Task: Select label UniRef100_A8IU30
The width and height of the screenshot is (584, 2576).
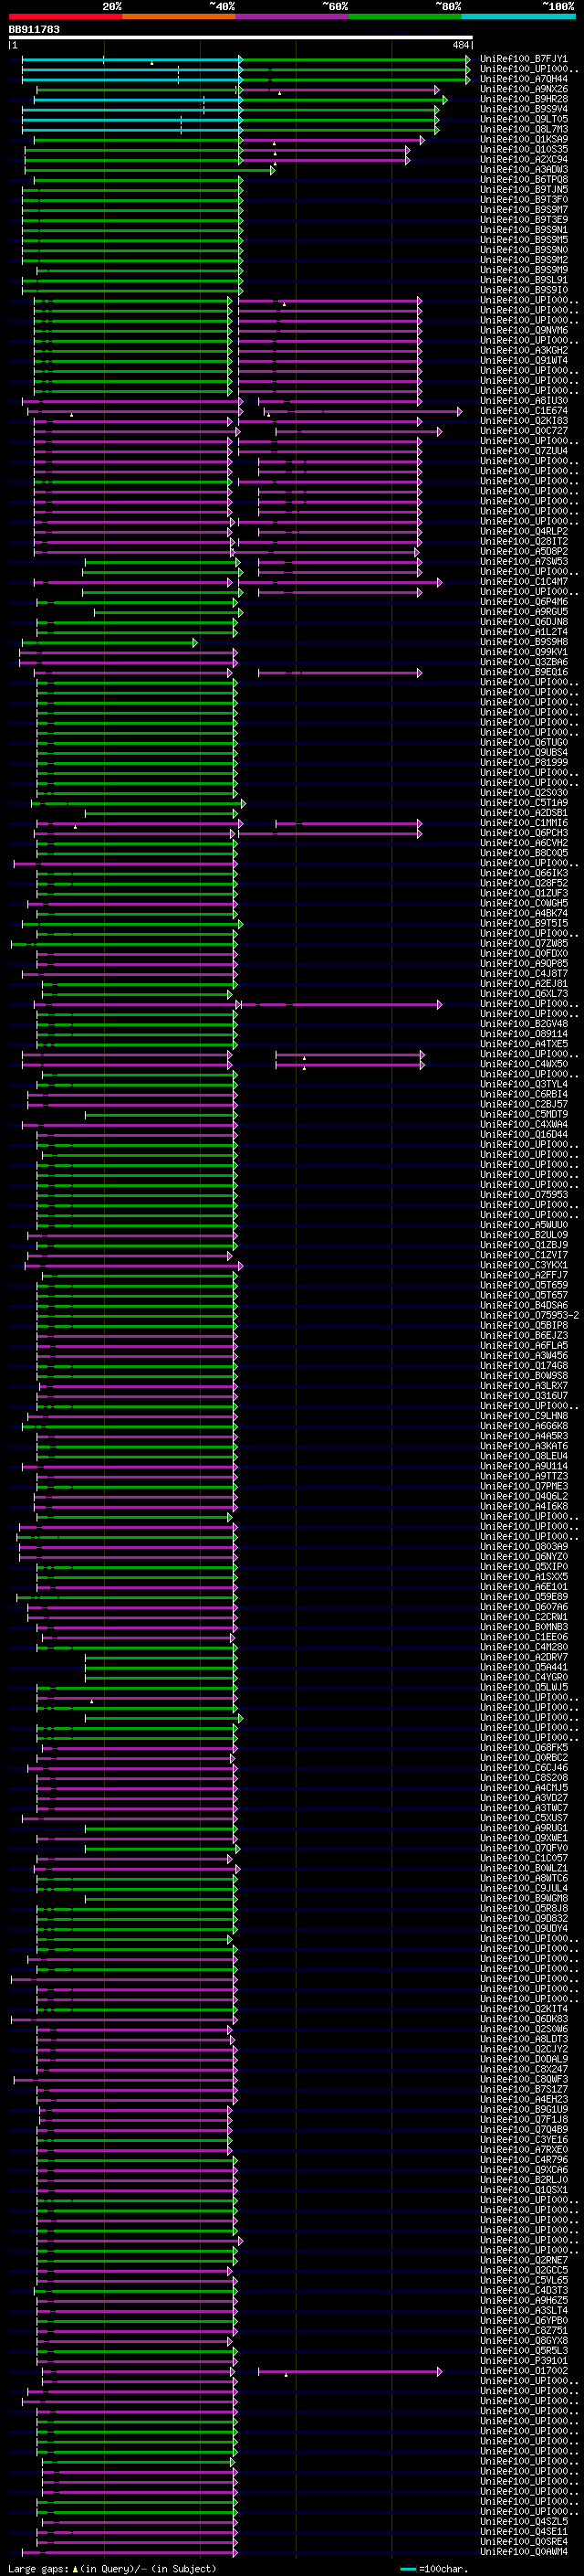Action: 523,400
